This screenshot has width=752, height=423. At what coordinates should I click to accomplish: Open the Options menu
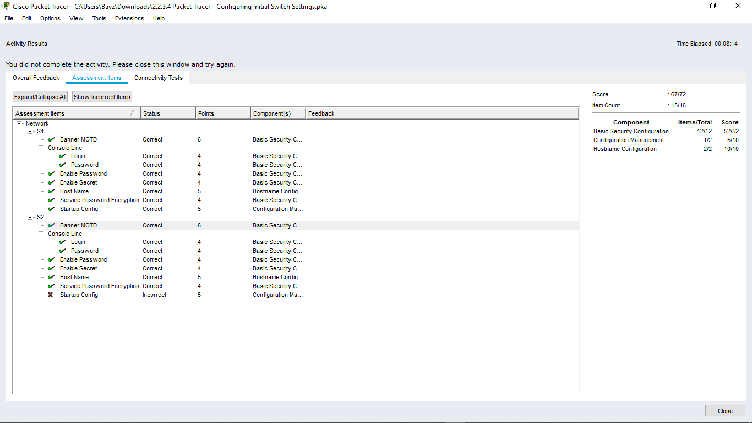click(50, 18)
